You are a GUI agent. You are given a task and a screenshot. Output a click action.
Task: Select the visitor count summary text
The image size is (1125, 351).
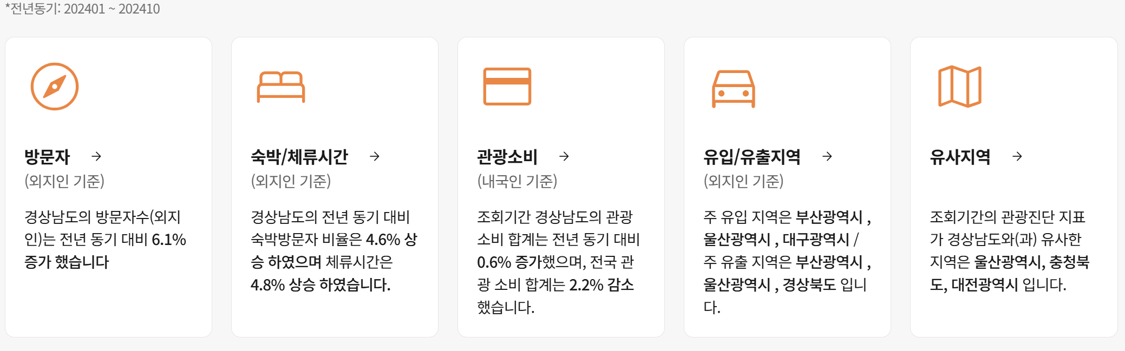[105, 240]
